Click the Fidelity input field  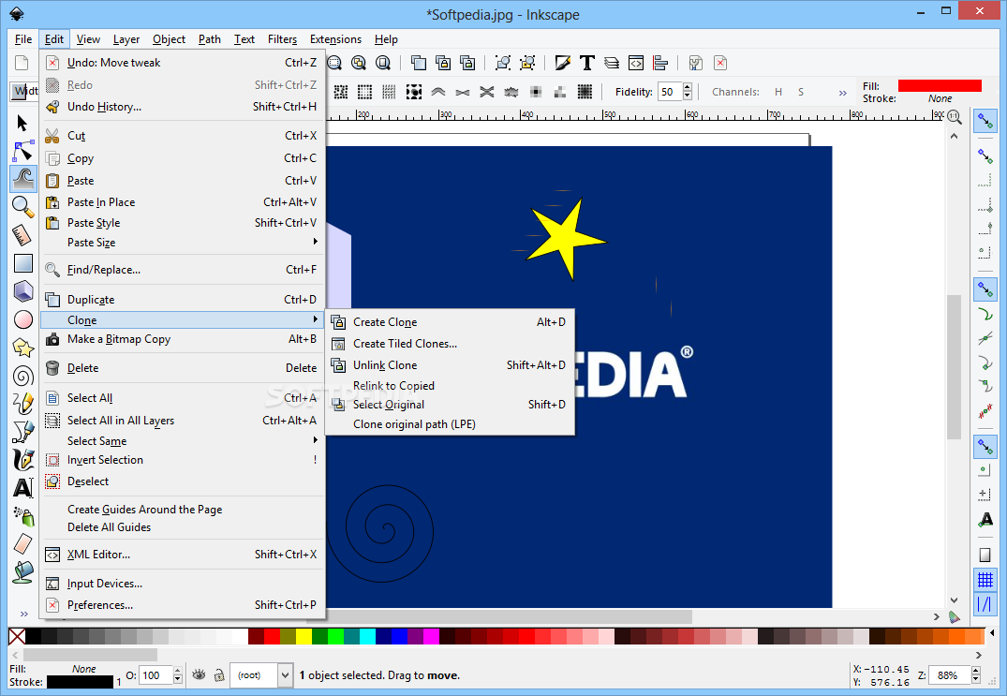tap(669, 92)
